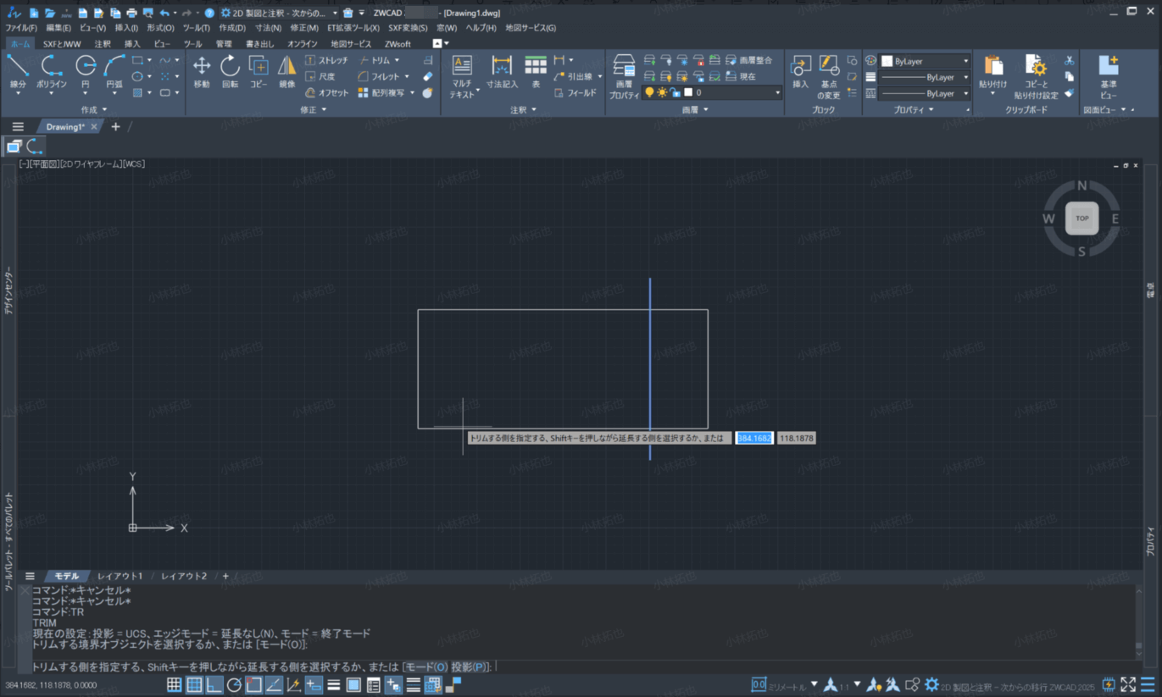Image resolution: width=1162 pixels, height=697 pixels.
Task: Click the 寸法記入 (Dimension) tool
Action: [502, 72]
